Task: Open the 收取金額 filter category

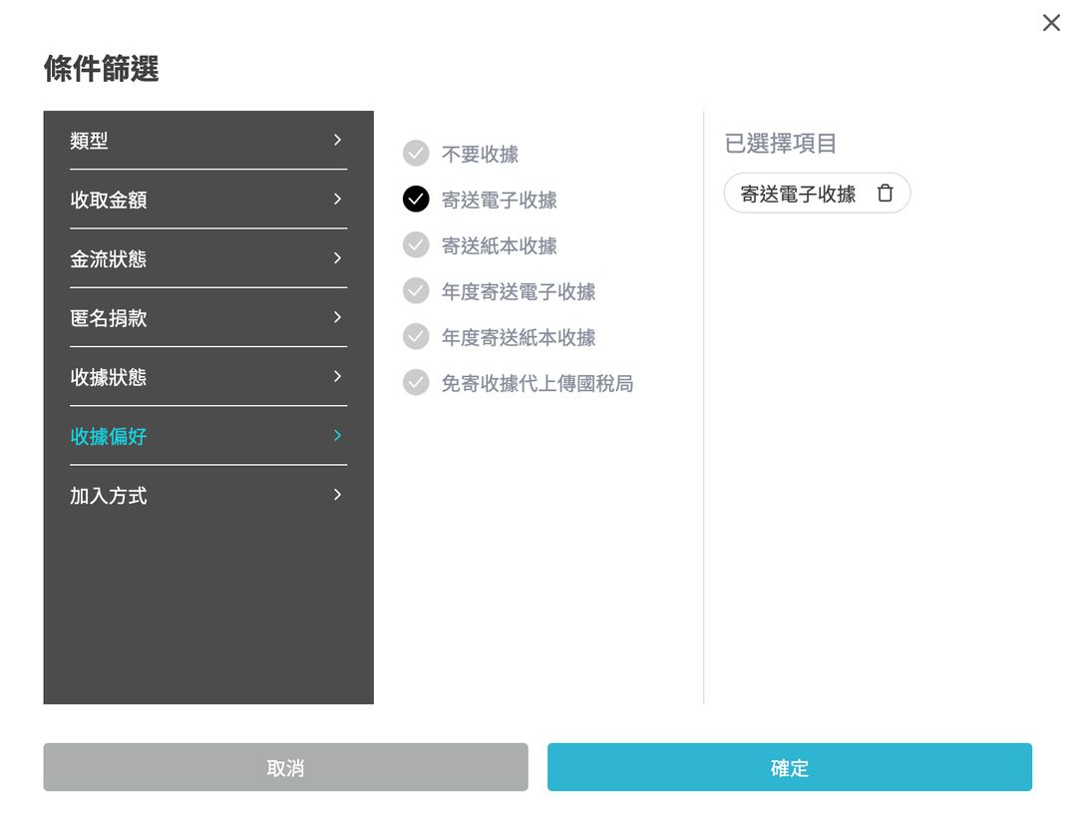Action: pos(208,200)
